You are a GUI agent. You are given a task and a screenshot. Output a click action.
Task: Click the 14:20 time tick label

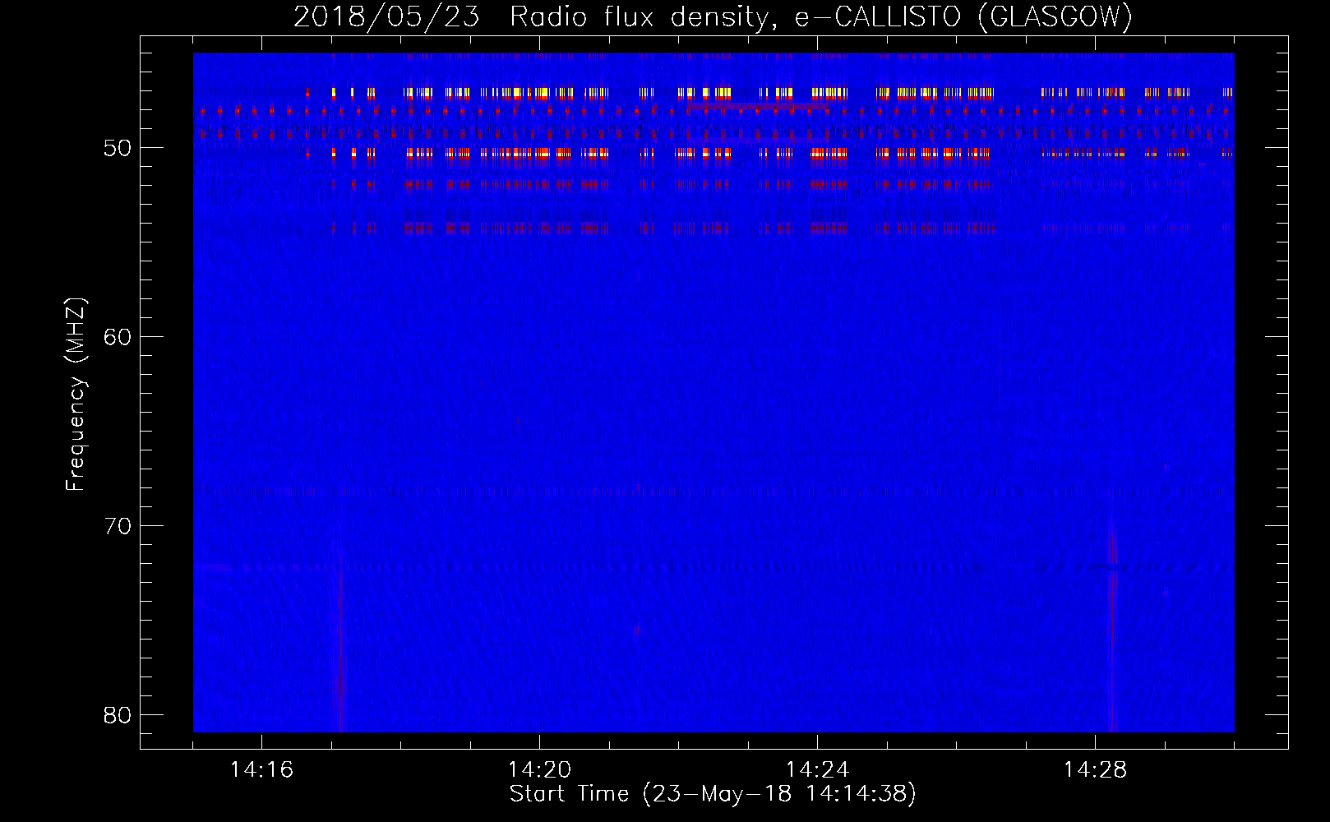539,770
